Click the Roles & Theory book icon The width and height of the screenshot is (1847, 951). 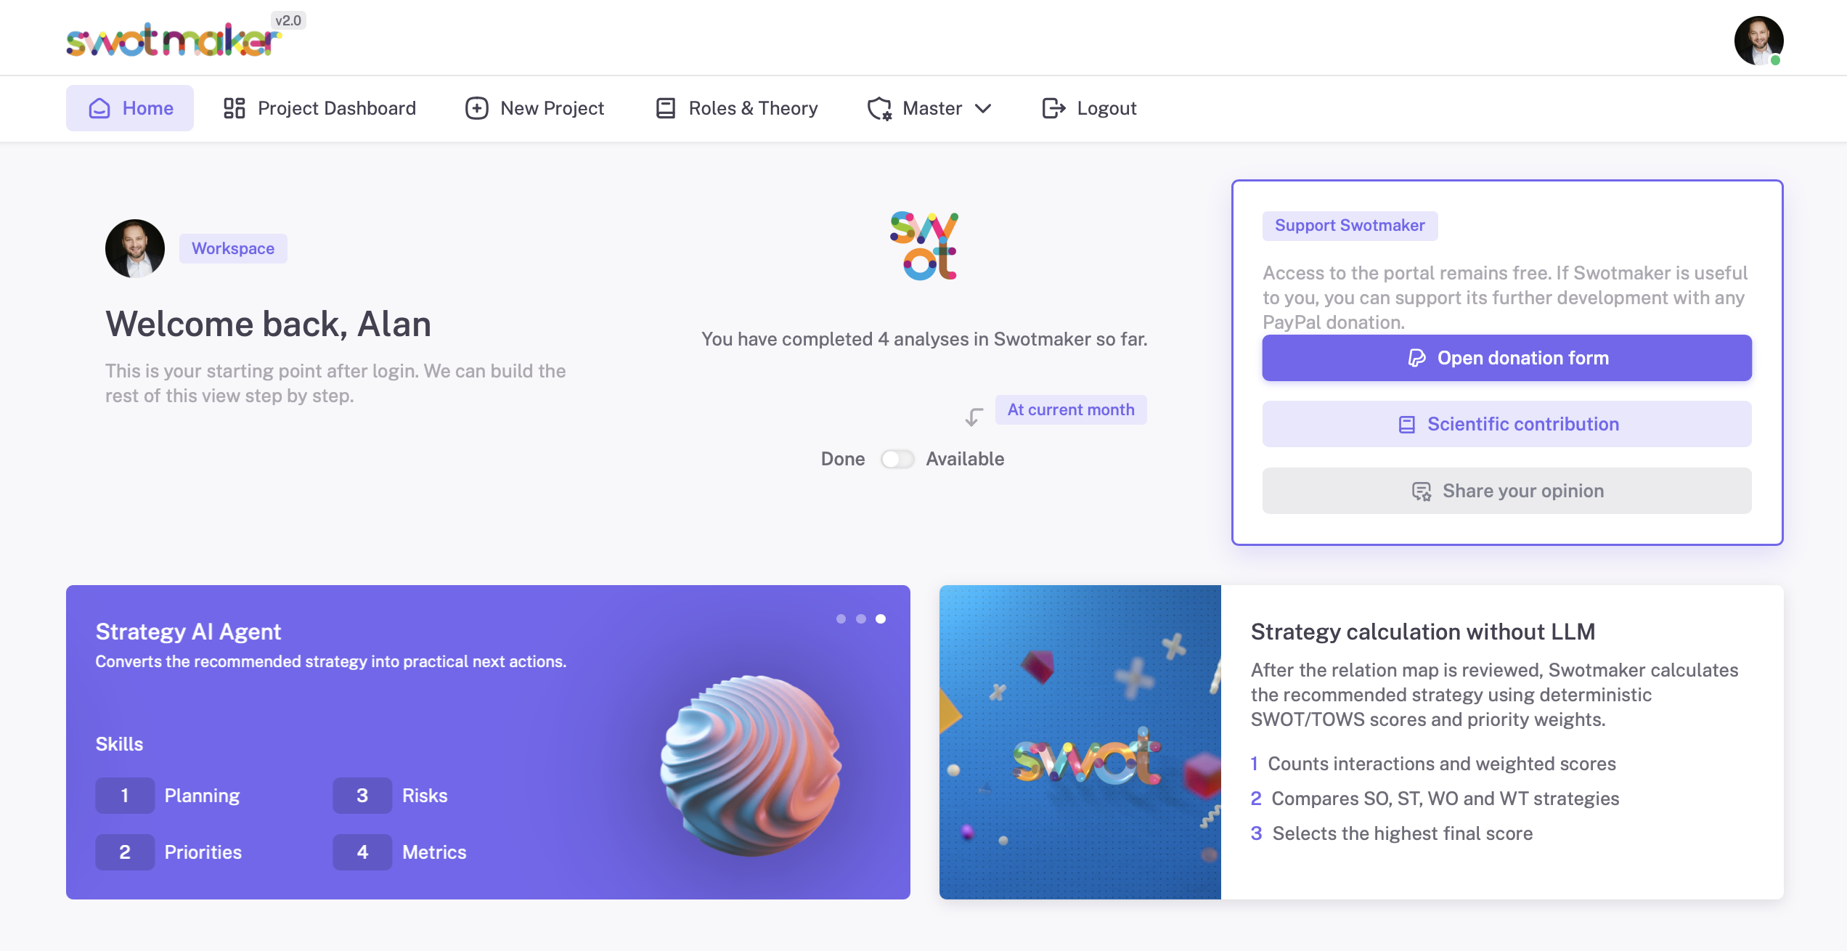(x=665, y=108)
